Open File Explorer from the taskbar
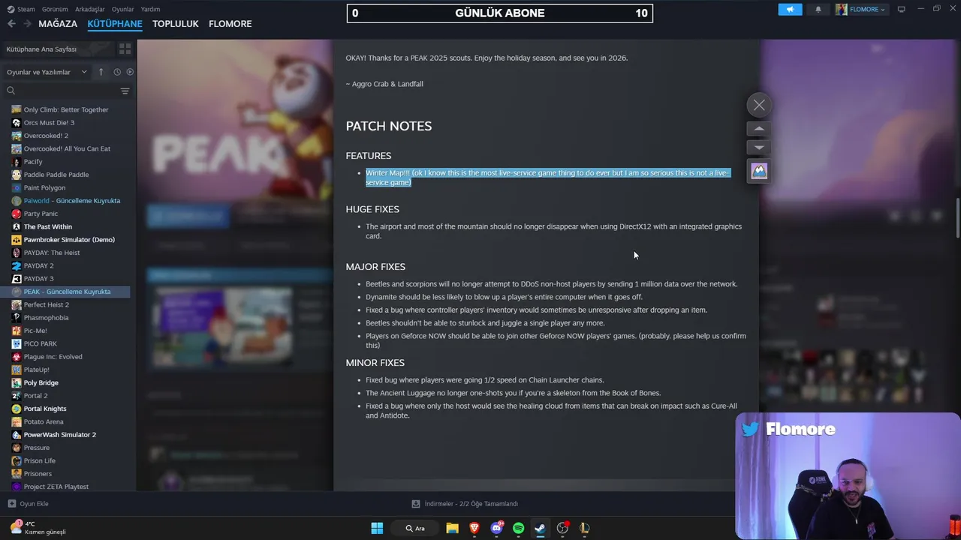The width and height of the screenshot is (961, 540). pos(452,528)
